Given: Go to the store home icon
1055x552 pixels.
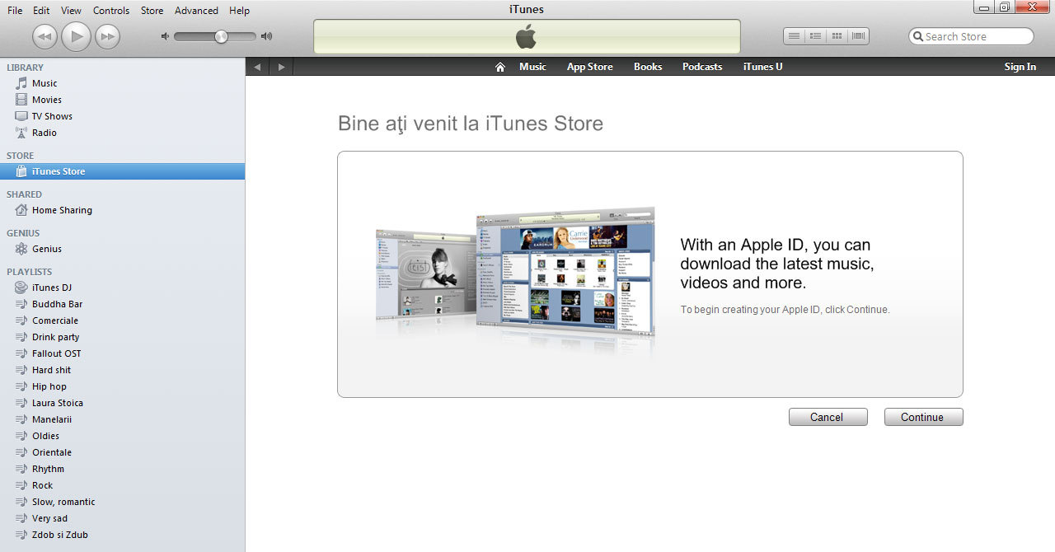Looking at the screenshot, I should coord(499,67).
